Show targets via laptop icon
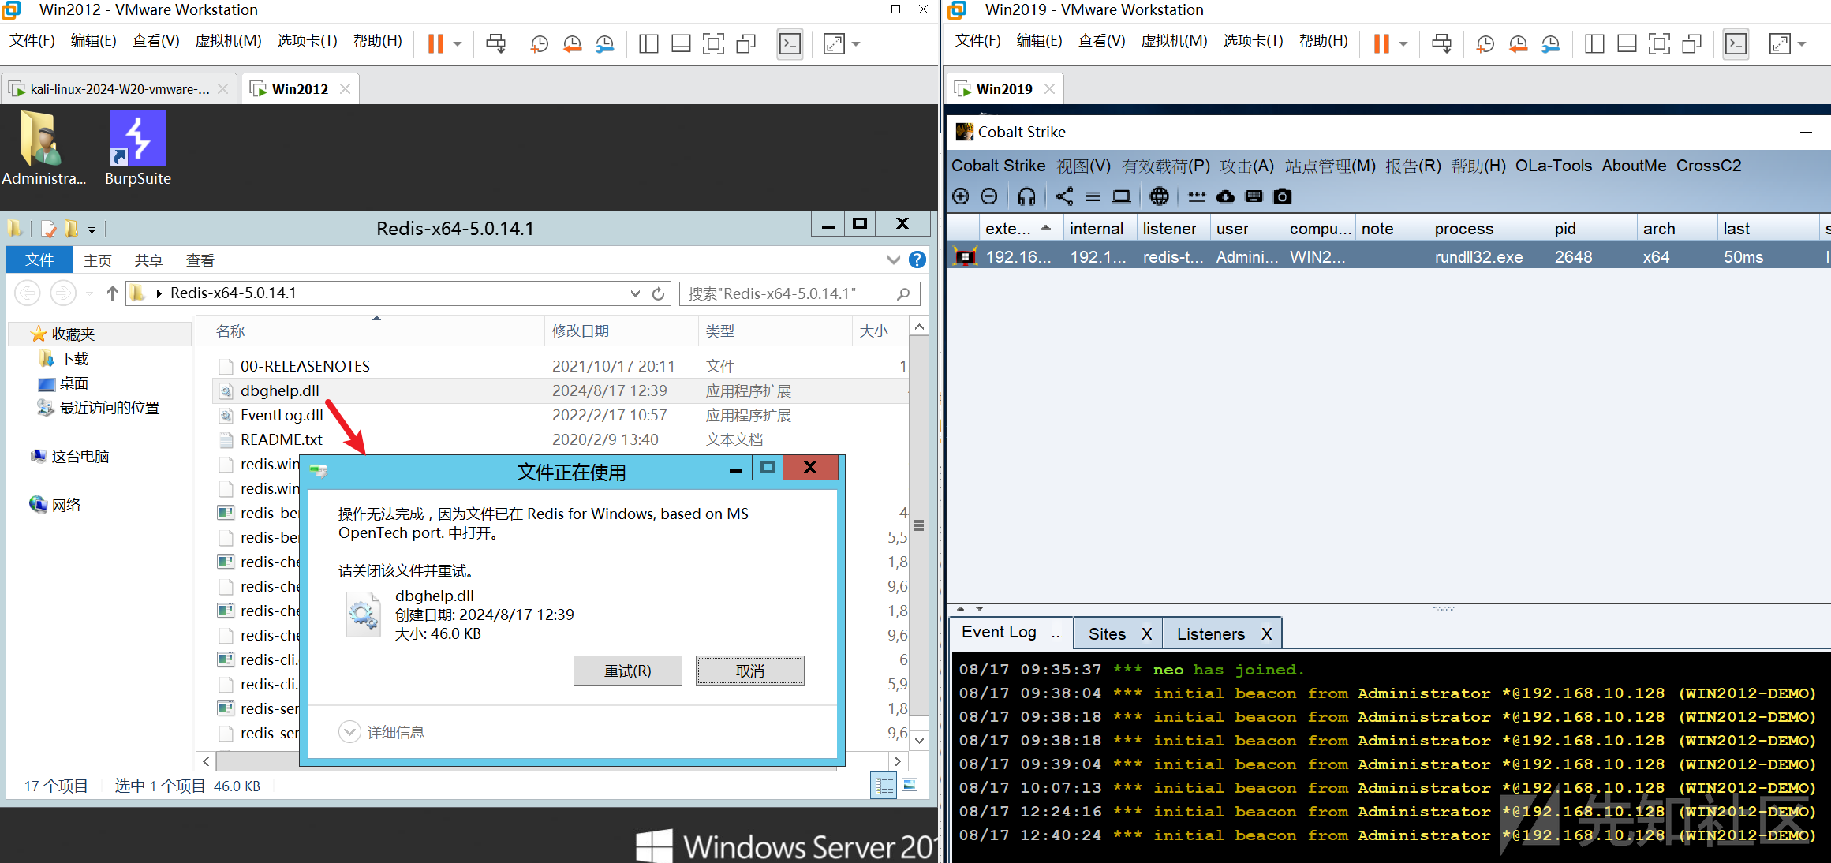The image size is (1831, 863). coord(1121,196)
